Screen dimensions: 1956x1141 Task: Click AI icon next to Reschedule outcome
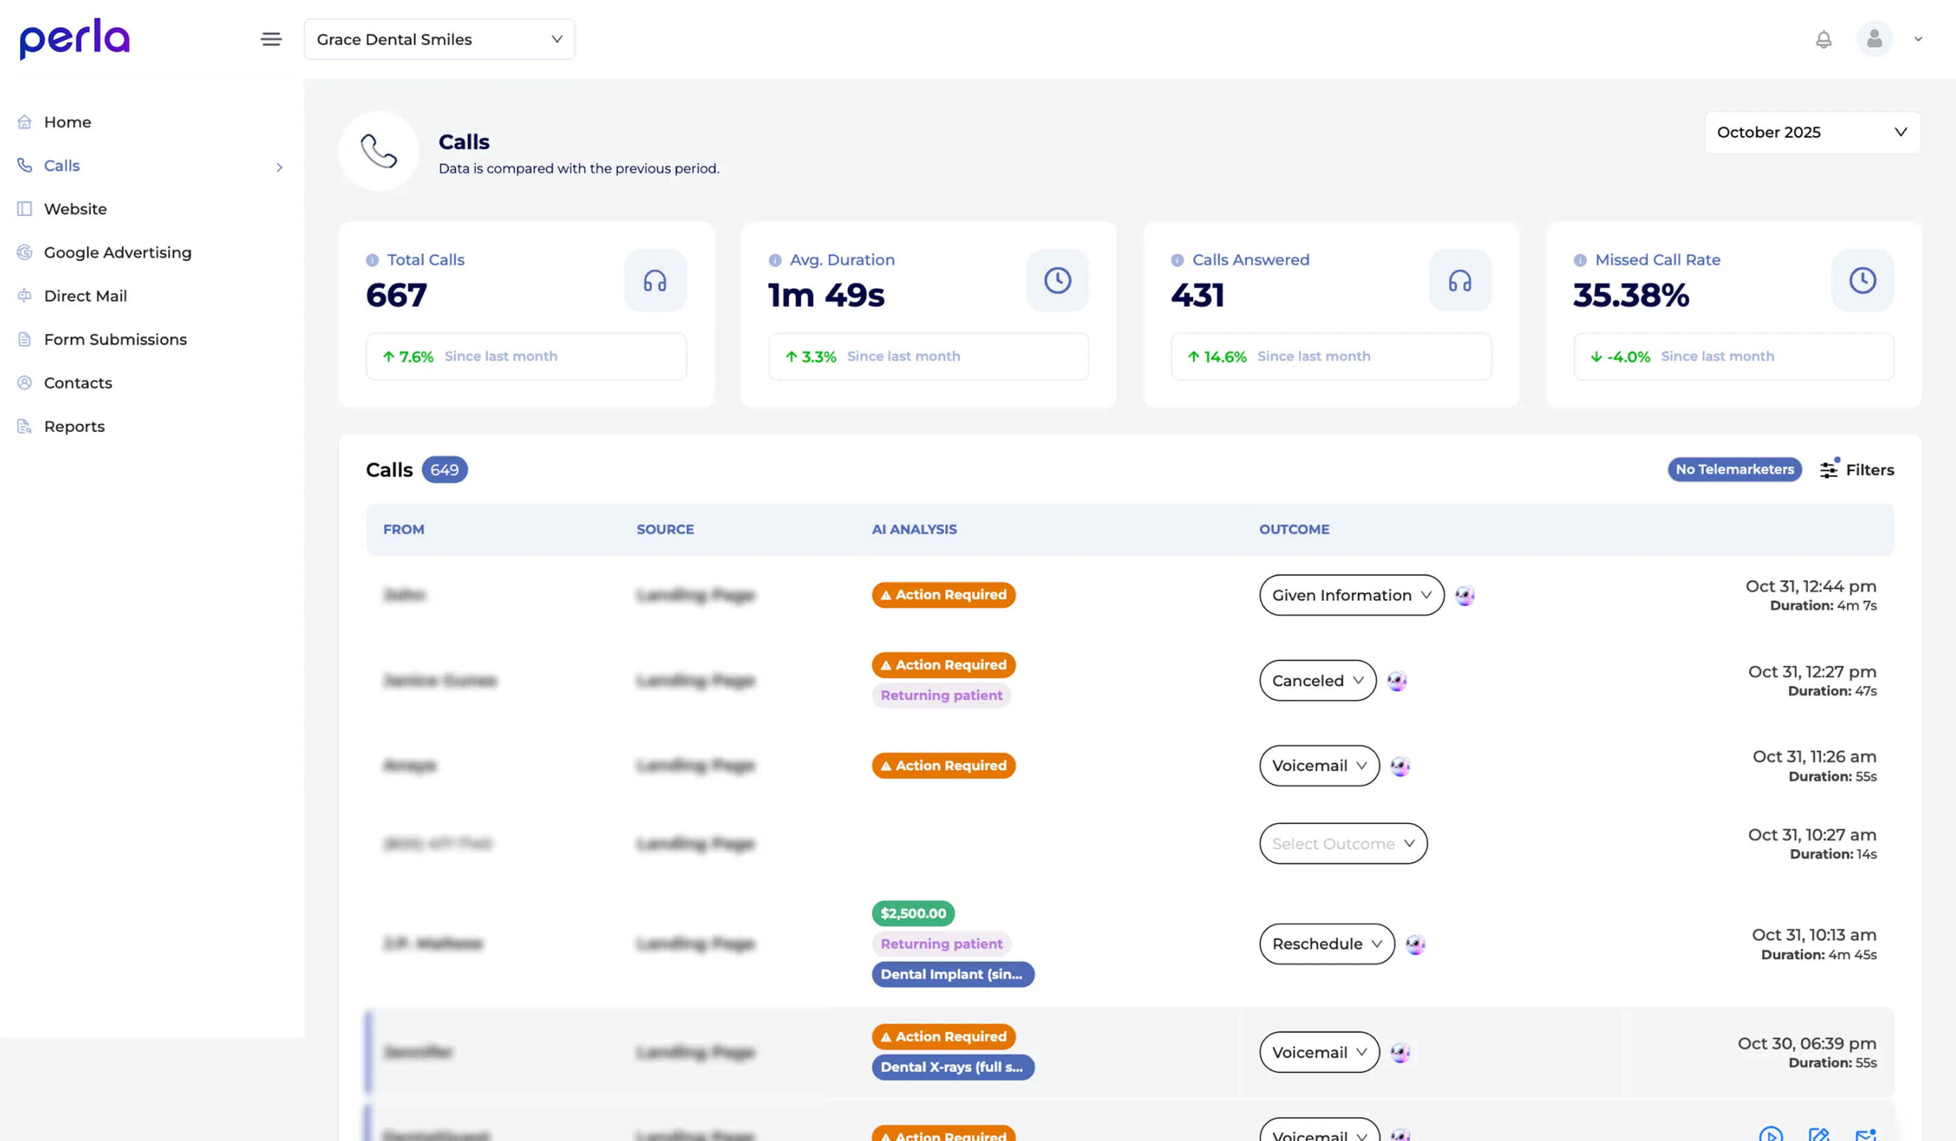click(x=1415, y=944)
